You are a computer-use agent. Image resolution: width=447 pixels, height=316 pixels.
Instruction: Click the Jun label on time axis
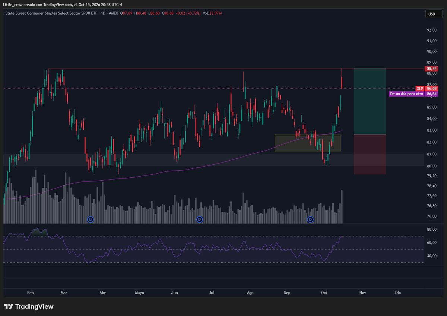pos(174,293)
